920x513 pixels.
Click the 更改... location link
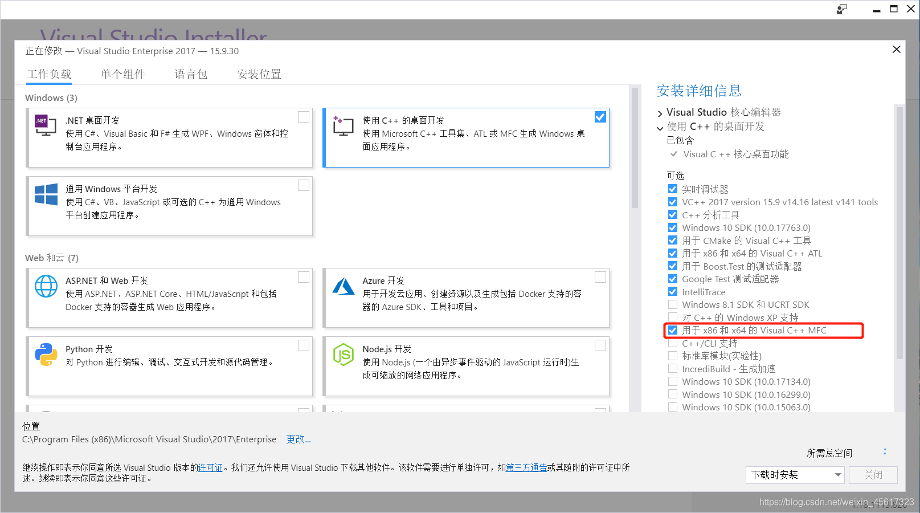point(299,439)
